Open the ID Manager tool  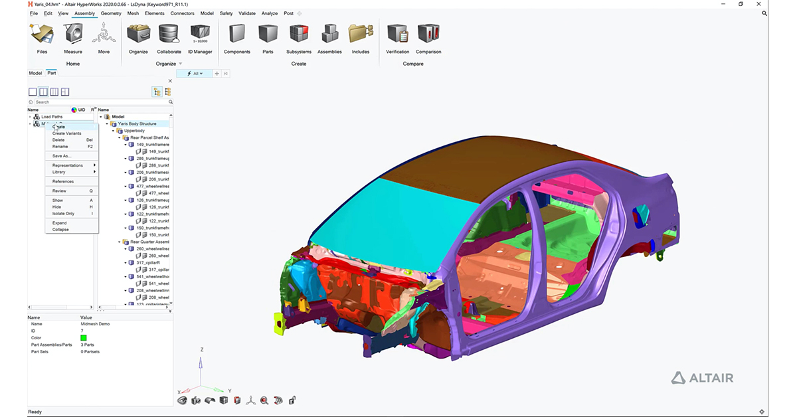[199, 33]
